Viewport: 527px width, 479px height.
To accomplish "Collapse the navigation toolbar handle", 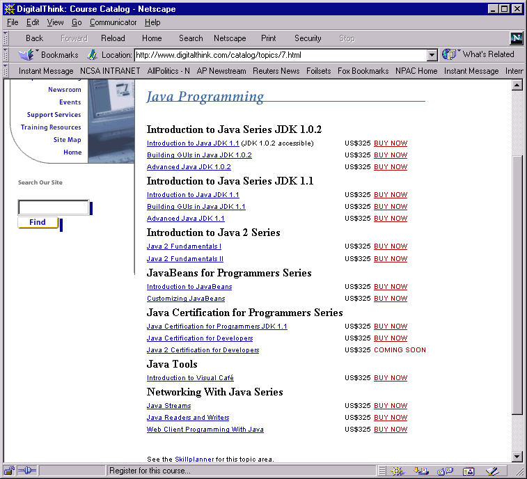I will 6,38.
